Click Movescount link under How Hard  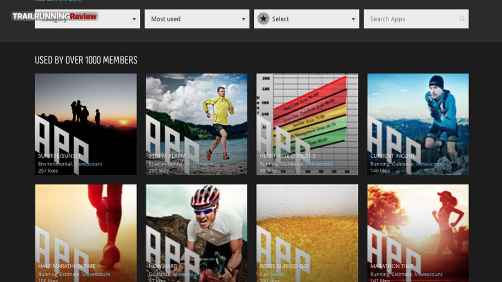187,274
